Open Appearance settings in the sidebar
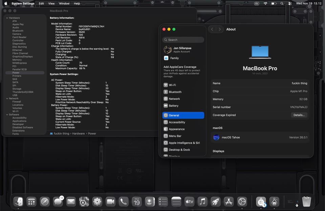Screen dimensions: 325x211 [176, 129]
